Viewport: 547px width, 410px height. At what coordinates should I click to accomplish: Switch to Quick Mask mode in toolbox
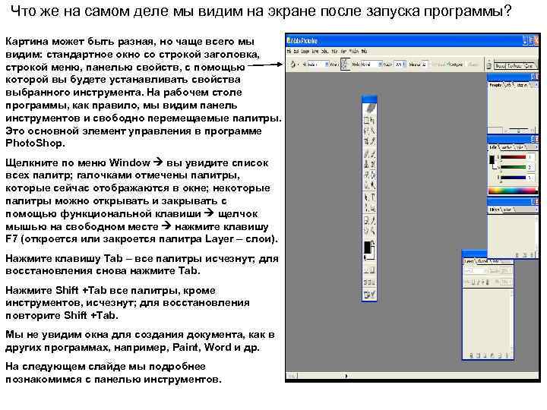coord(372,270)
